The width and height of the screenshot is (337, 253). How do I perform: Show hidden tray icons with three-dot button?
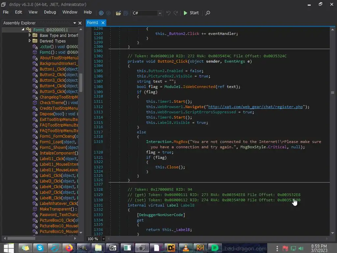click(277, 248)
